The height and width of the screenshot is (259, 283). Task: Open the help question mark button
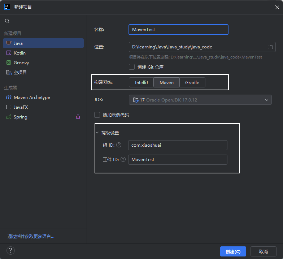pyautogui.click(x=10, y=251)
